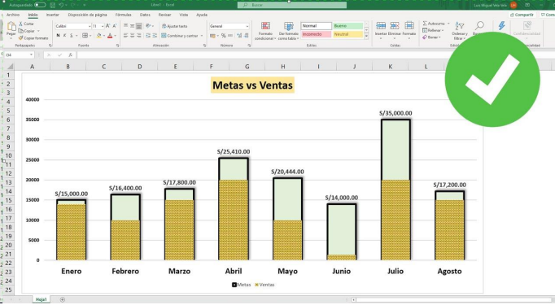
Task: Open Ordenar y filtrar icon
Action: click(460, 30)
